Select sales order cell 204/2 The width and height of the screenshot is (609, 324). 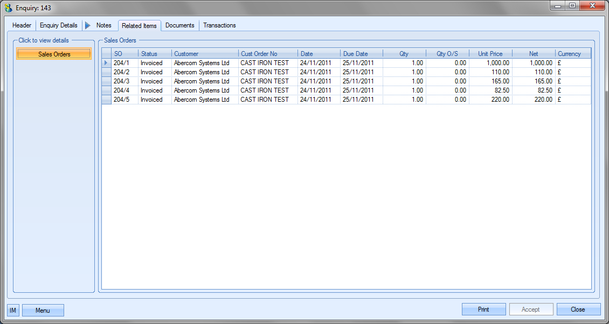tap(124, 72)
